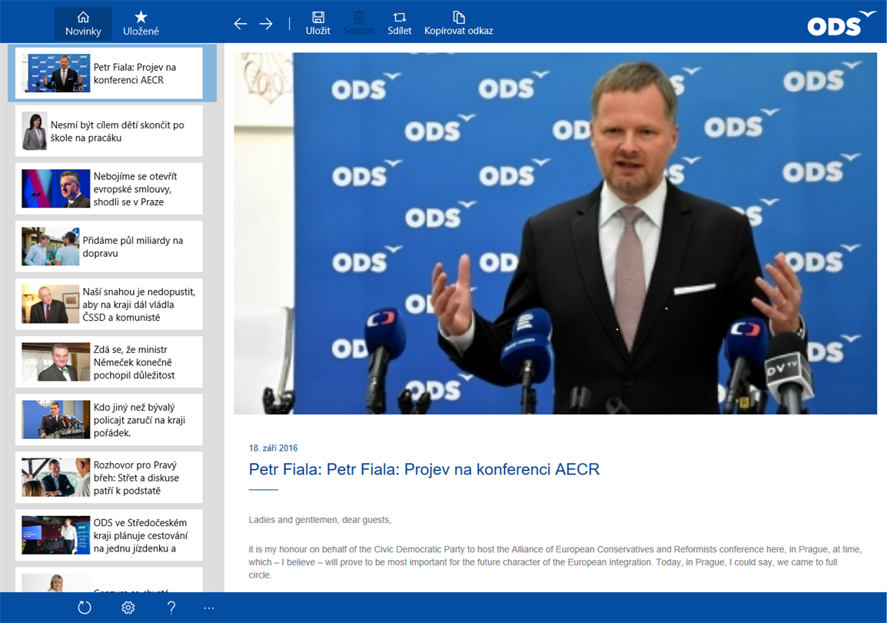Click thumbnail beside 'Přidáme půl miliardy'
This screenshot has height=623, width=887.
tap(51, 246)
